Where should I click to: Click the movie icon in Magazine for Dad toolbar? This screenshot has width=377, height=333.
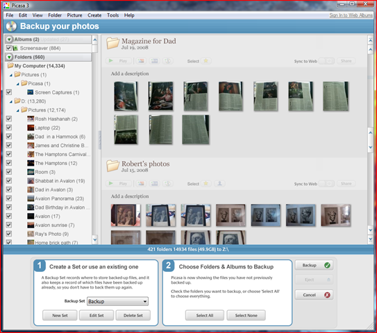click(154, 61)
